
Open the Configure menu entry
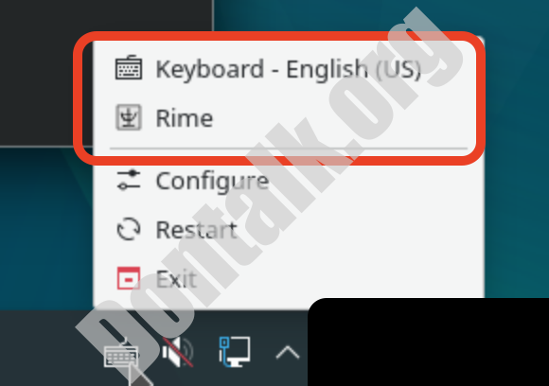pyautogui.click(x=289, y=181)
